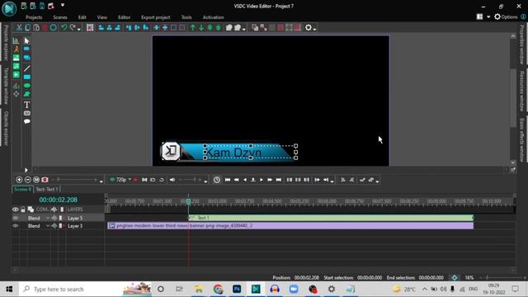
Task: Open the Editor menu
Action: [x=125, y=17]
